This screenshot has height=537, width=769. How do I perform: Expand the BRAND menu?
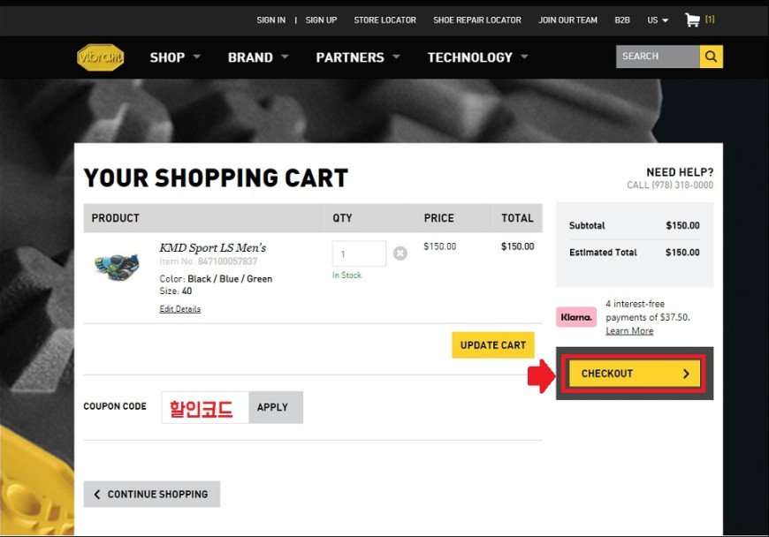(x=258, y=57)
